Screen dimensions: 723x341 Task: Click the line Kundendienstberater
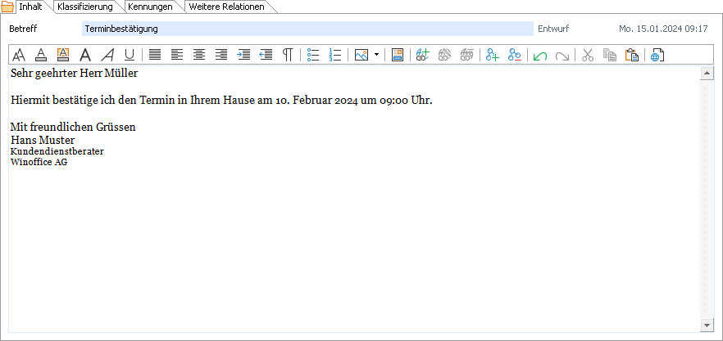57,151
